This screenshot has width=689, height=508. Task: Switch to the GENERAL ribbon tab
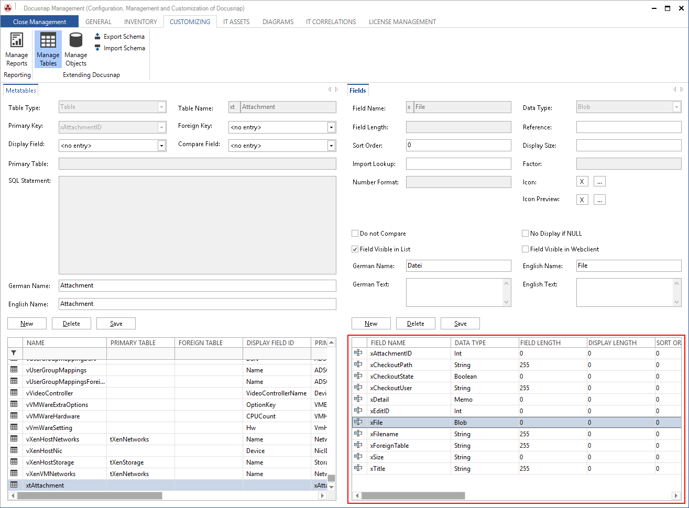tap(99, 22)
